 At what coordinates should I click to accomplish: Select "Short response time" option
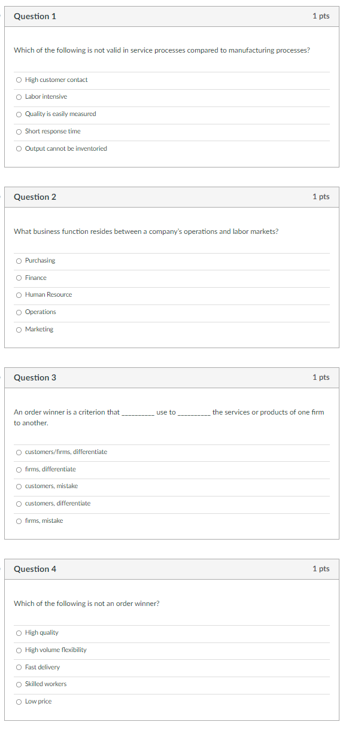pyautogui.click(x=19, y=131)
